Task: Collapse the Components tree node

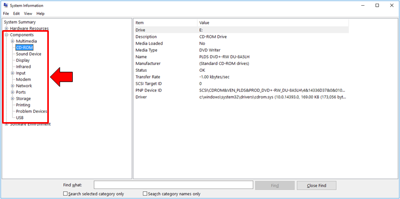Action: (x=6, y=35)
